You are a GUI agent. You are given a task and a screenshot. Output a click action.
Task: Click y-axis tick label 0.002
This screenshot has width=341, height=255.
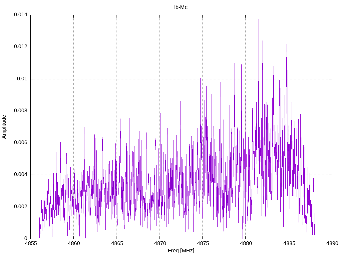21,207
